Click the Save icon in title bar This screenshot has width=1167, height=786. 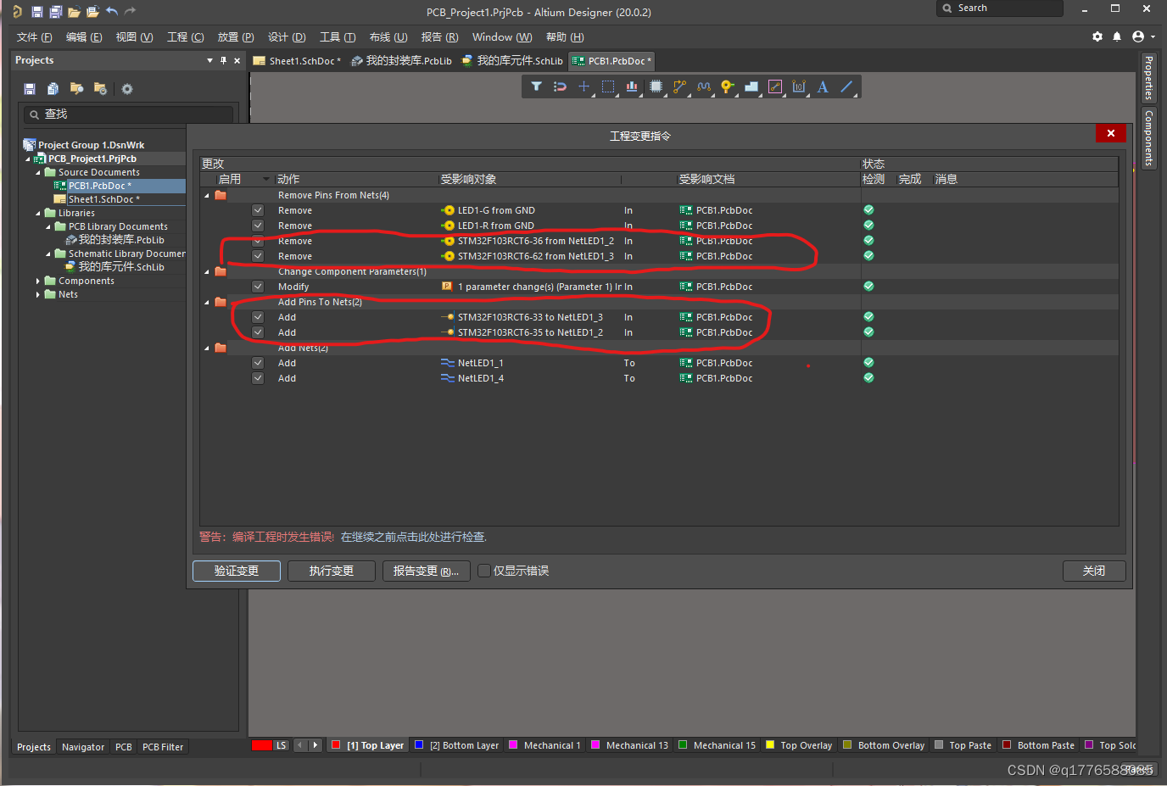[36, 12]
